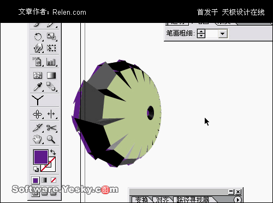Select the Blend tool
The height and width of the screenshot is (203, 273).
point(51,87)
